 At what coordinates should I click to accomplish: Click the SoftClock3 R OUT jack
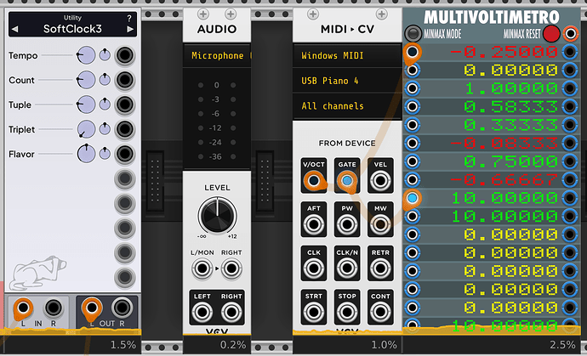pos(122,308)
